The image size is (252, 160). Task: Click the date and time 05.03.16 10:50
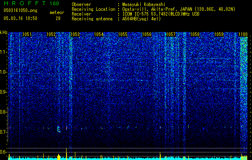(x=20, y=18)
